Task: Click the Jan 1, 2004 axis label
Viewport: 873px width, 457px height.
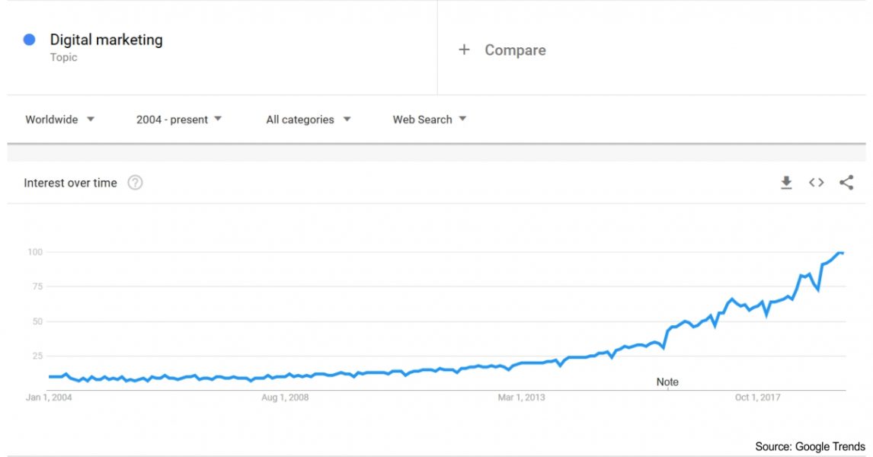Action: coord(50,397)
